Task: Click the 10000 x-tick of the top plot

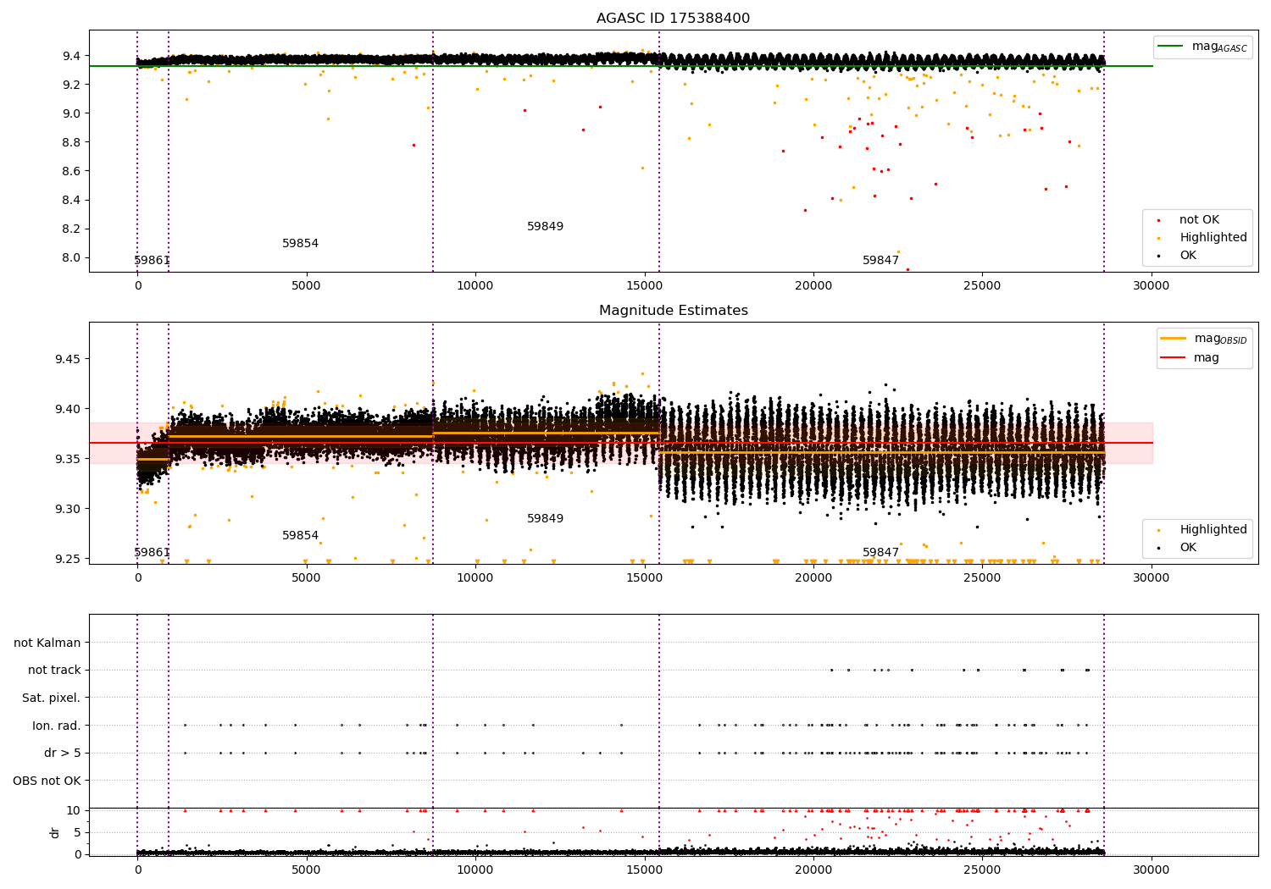Action: click(475, 285)
